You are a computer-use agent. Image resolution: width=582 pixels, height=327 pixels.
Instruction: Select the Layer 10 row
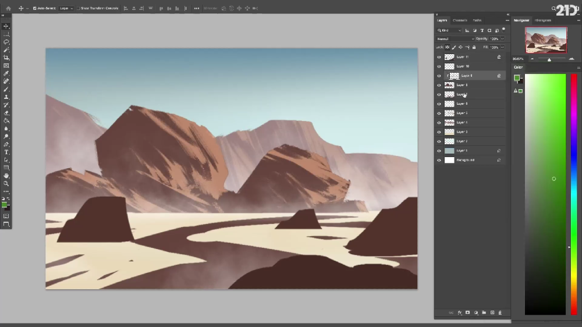click(x=470, y=66)
